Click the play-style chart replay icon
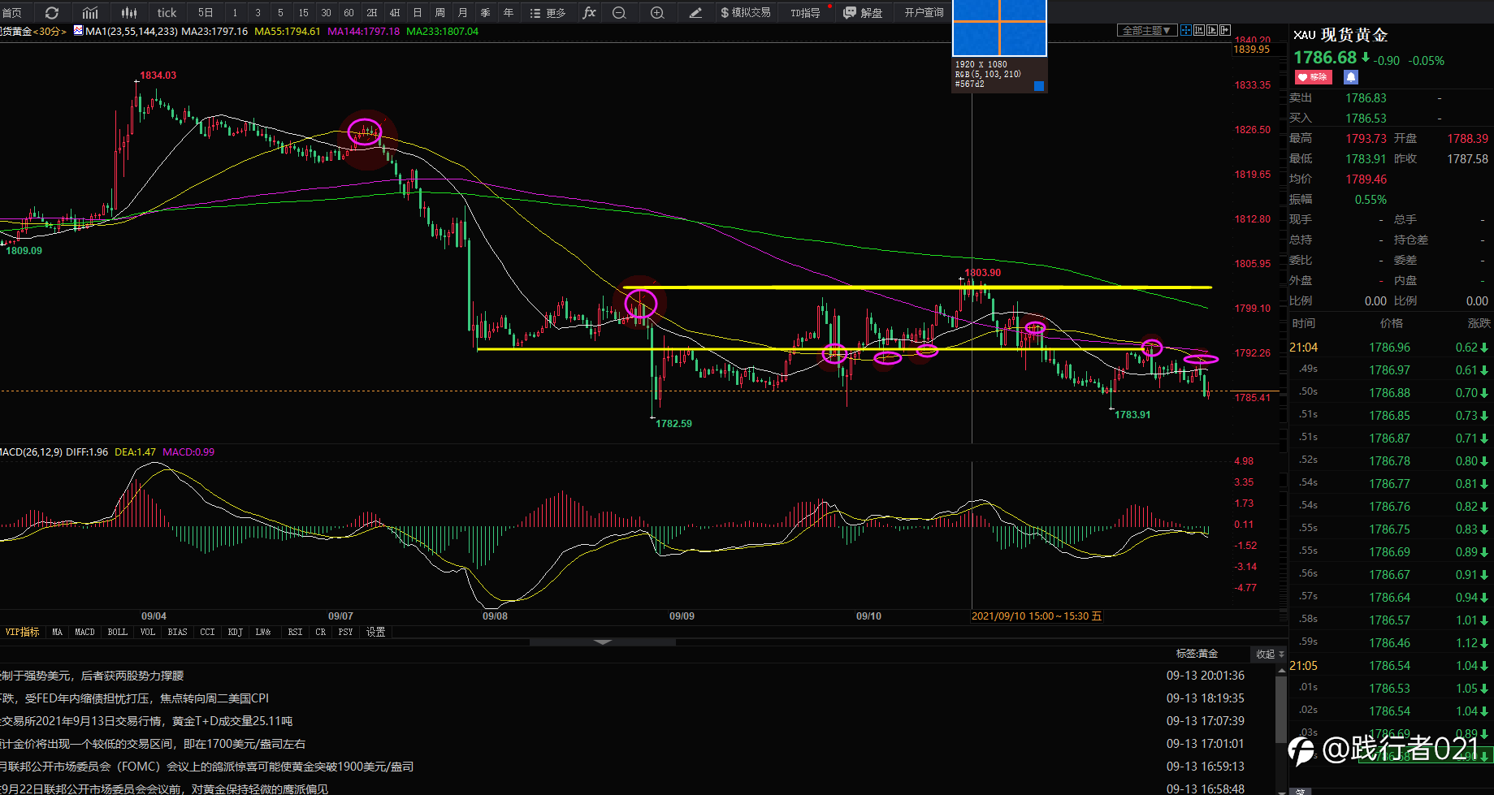 click(x=1212, y=30)
